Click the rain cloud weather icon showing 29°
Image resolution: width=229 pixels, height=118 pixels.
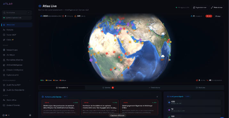(x=163, y=57)
